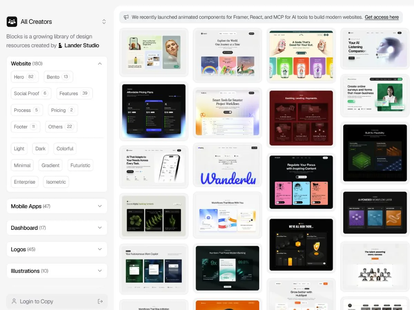Screen dimensions: 414x310
Task: Collapse the Website category section
Action: pos(100,64)
